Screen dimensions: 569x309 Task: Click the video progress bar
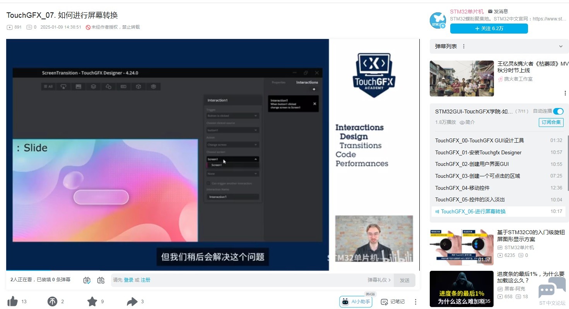(155, 270)
